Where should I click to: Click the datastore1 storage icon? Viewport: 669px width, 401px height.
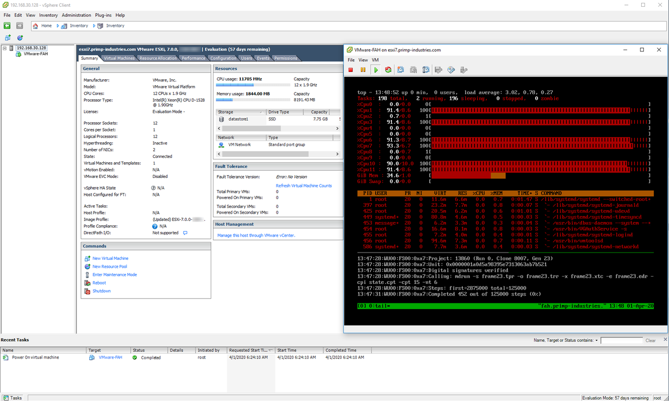coord(221,119)
